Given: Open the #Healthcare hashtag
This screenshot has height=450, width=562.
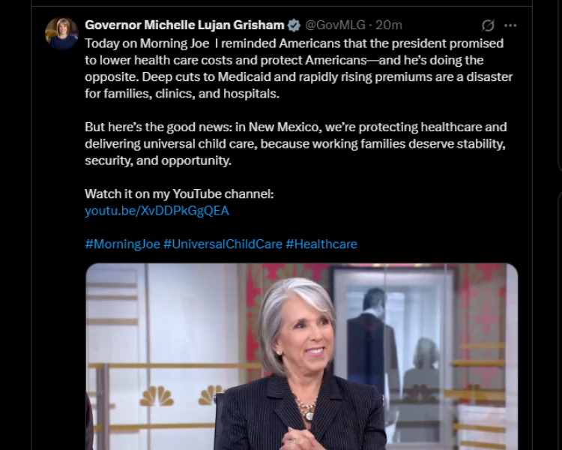Looking at the screenshot, I should click(321, 244).
